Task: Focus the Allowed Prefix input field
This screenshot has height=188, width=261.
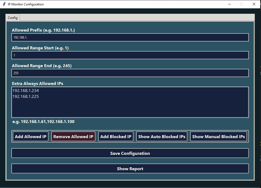Action: 130,37
